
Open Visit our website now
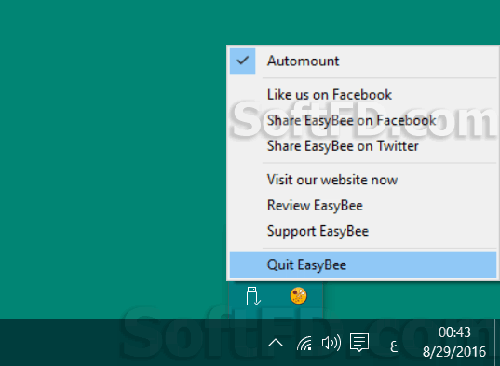[x=363, y=180]
